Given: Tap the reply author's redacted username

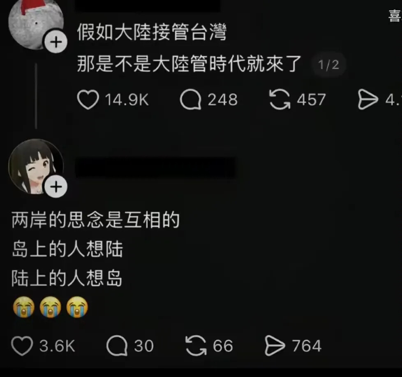Looking at the screenshot, I should pyautogui.click(x=155, y=168).
